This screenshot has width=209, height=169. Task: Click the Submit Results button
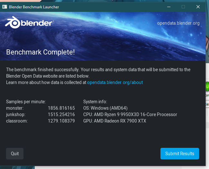pyautogui.click(x=179, y=154)
